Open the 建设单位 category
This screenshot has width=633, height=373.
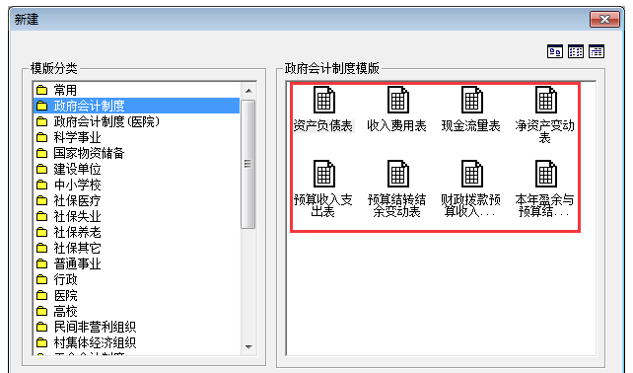point(136,169)
